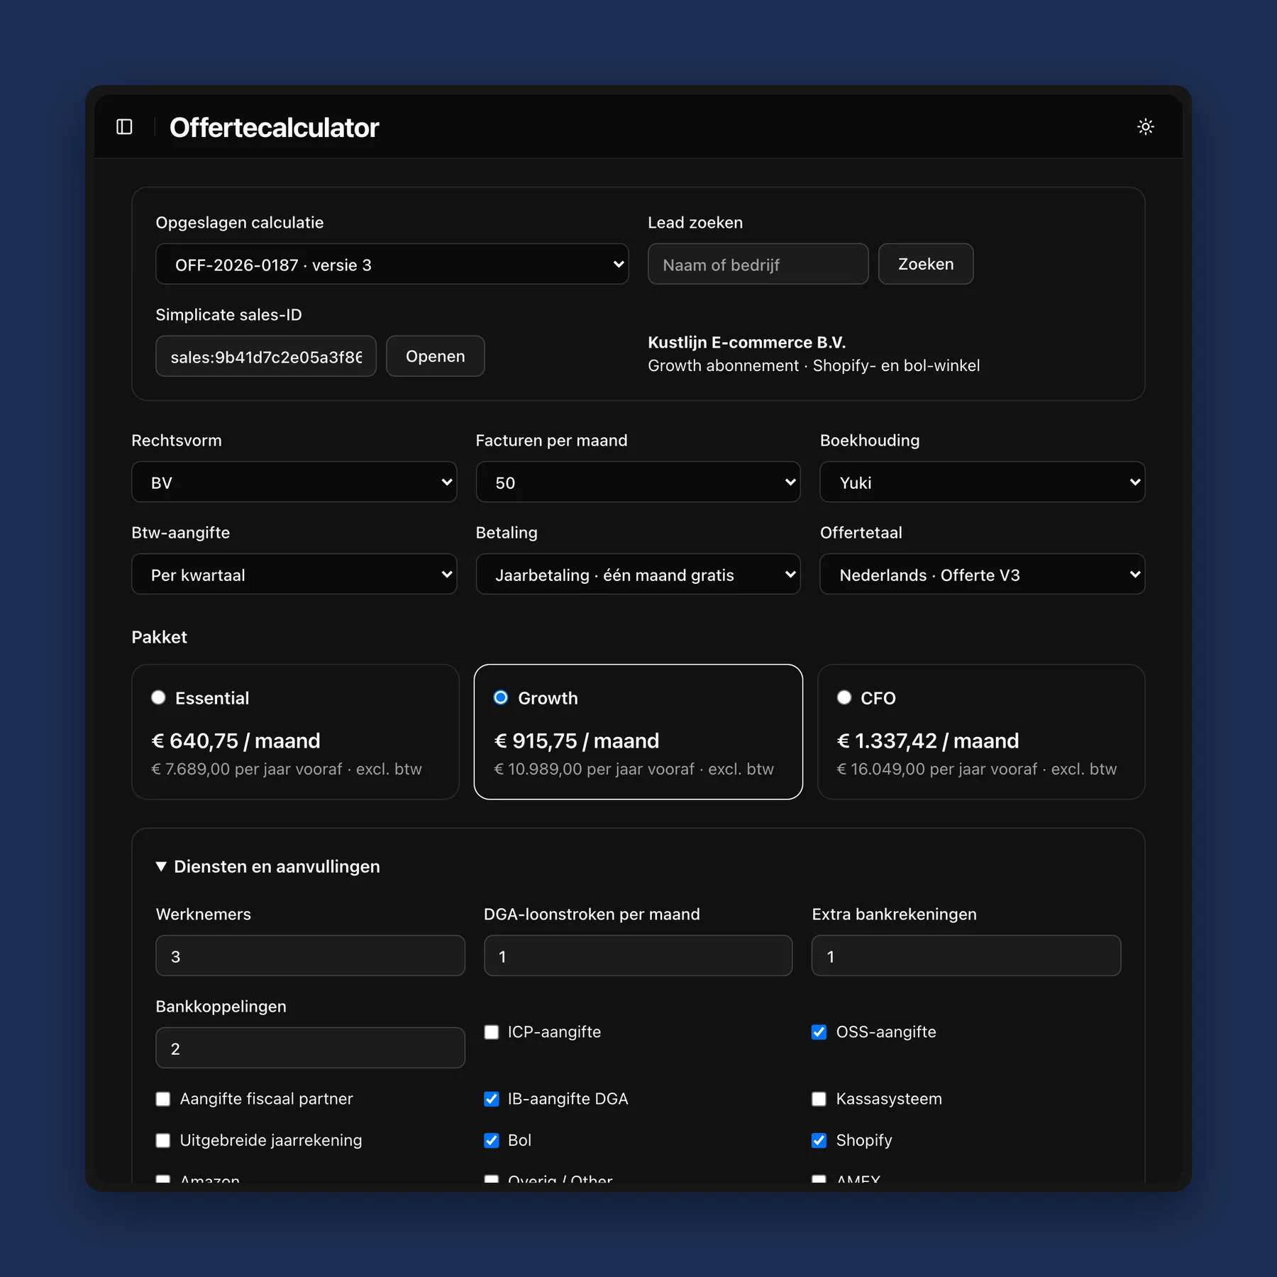This screenshot has width=1277, height=1277.
Task: Click the Naam of bedrijf search field
Action: [x=758, y=265]
